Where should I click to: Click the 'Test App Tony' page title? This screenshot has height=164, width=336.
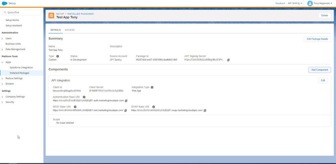(x=67, y=17)
